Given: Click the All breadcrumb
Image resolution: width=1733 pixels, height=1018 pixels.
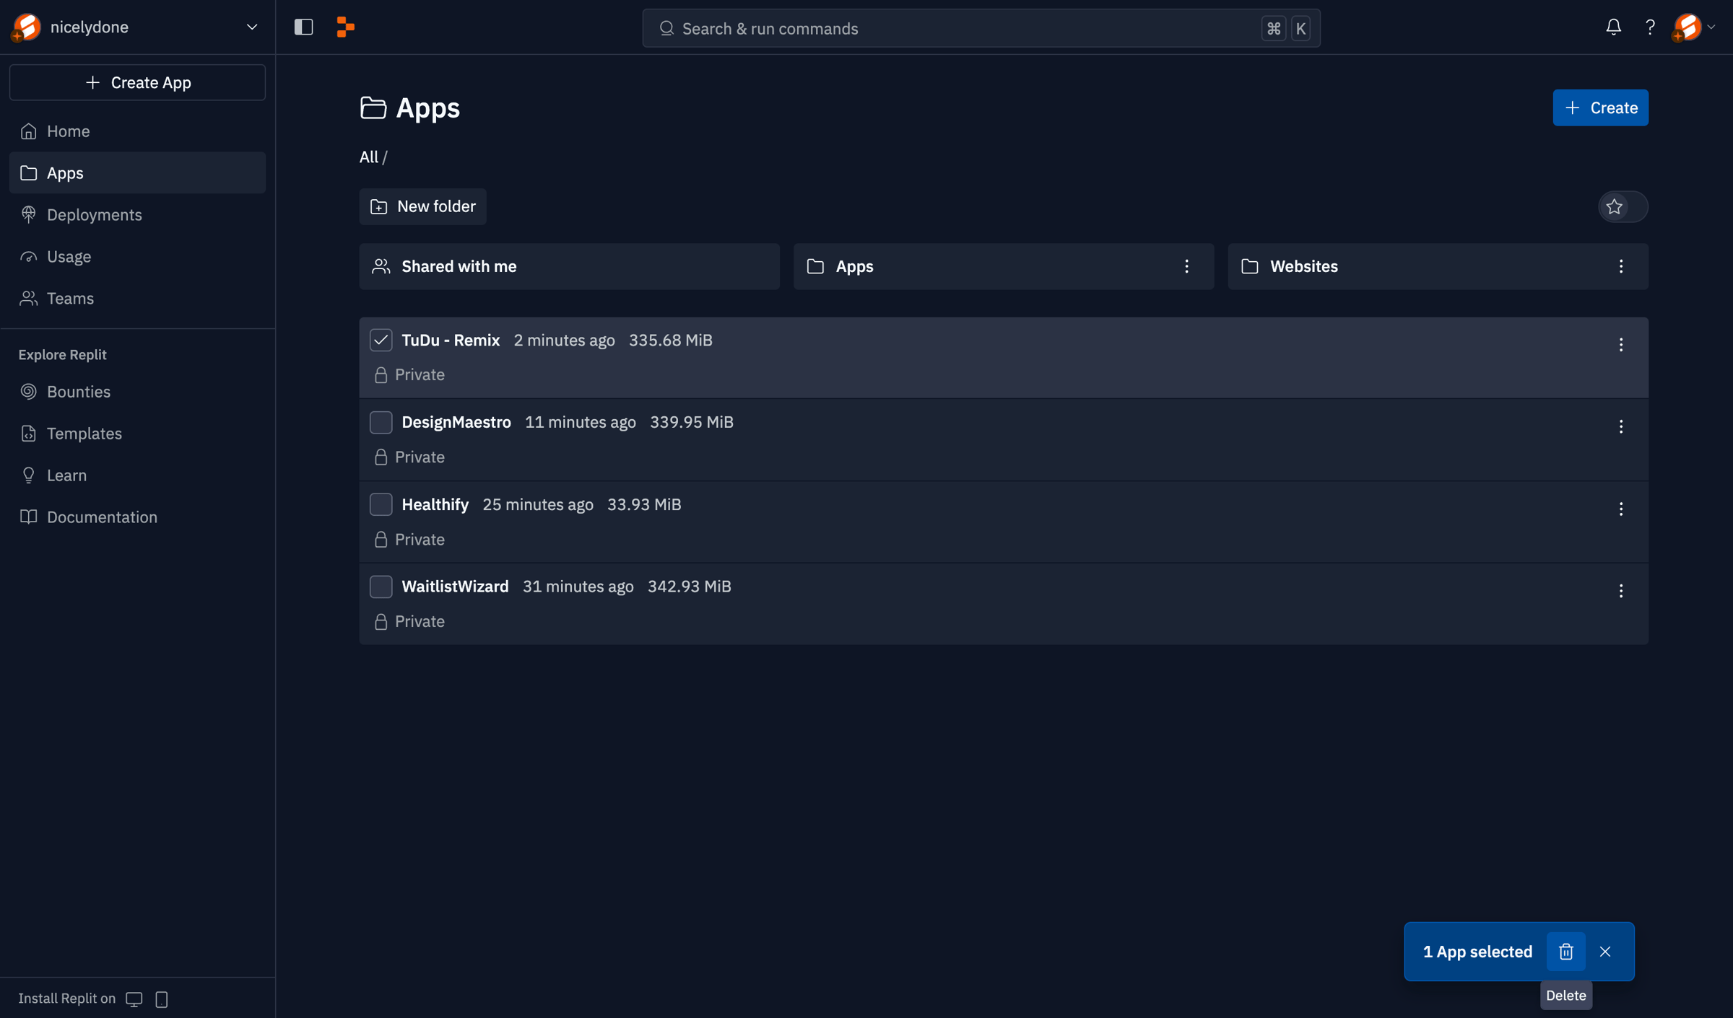Looking at the screenshot, I should (x=368, y=157).
